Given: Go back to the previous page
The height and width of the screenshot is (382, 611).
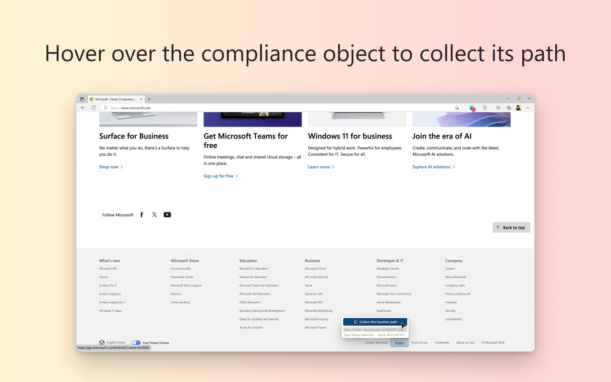Looking at the screenshot, I should (x=83, y=108).
